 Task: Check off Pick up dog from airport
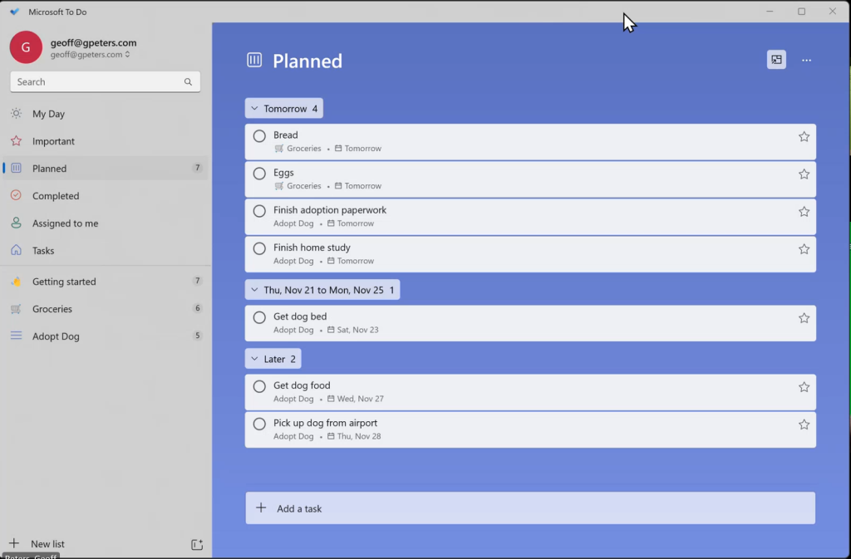pos(259,424)
